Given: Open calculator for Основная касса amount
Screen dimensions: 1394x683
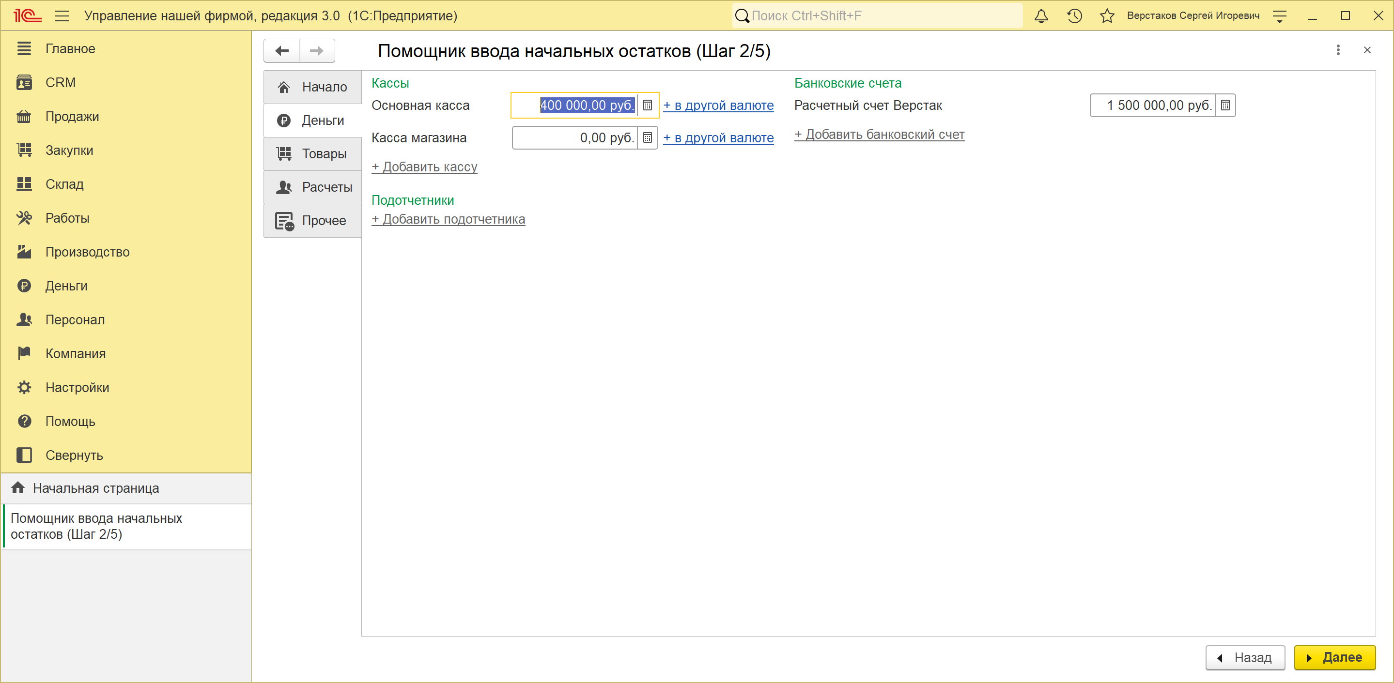Looking at the screenshot, I should (x=647, y=106).
